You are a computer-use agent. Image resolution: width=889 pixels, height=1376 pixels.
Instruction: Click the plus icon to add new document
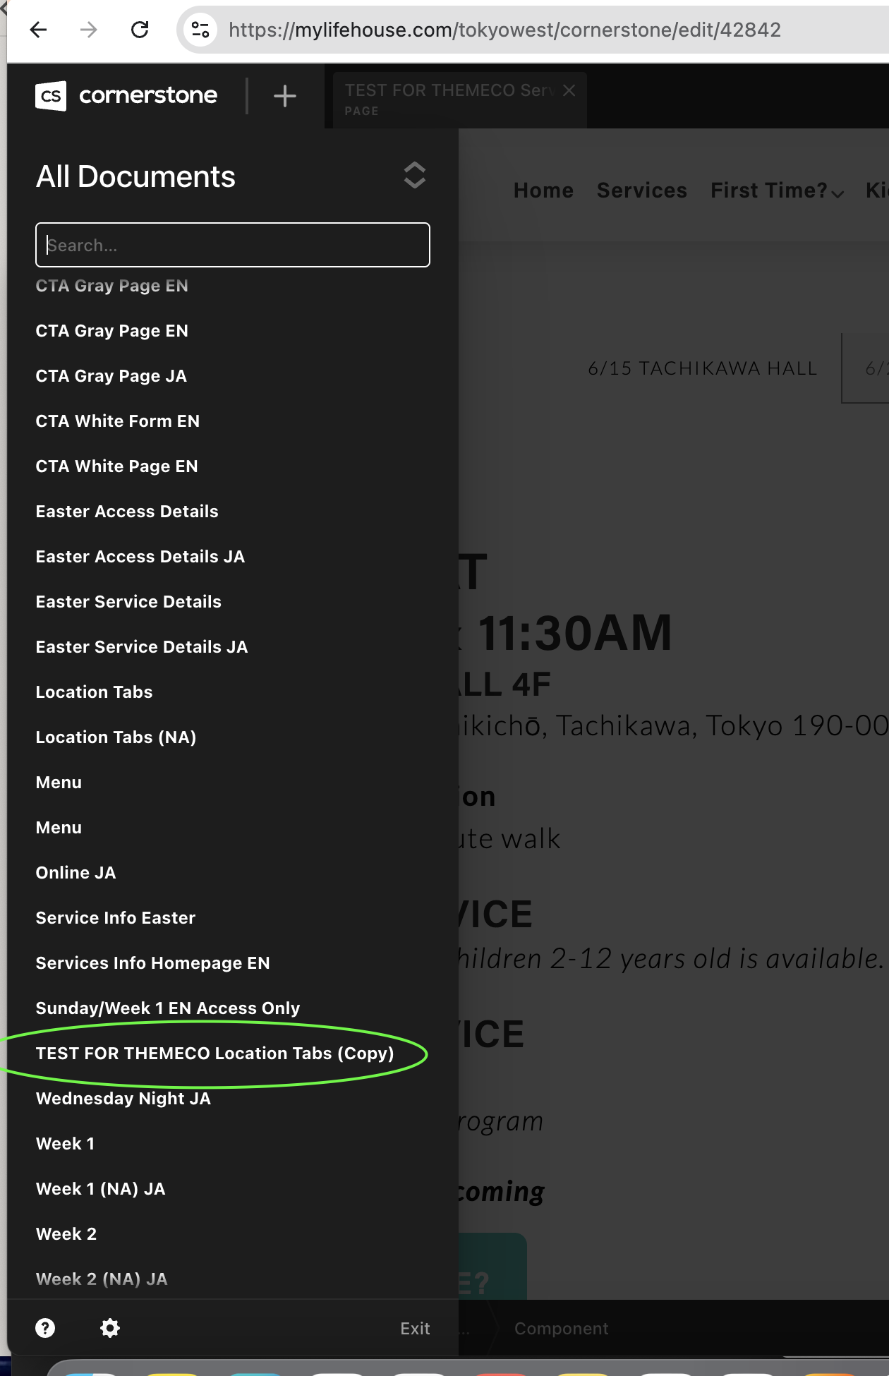point(284,96)
